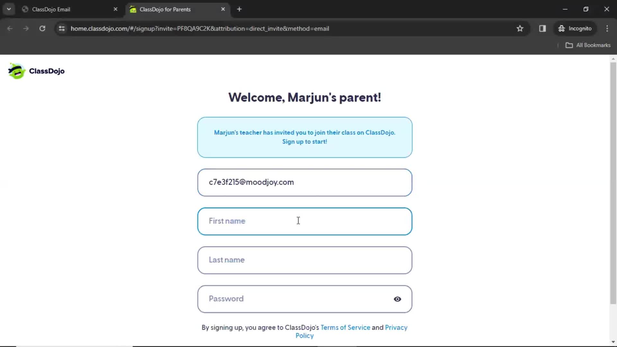The image size is (617, 347).
Task: Open Chrome three-dot menu
Action: 607,29
